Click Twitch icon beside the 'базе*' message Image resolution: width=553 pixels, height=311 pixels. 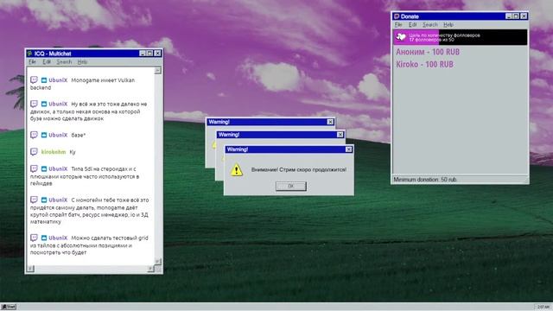click(34, 135)
